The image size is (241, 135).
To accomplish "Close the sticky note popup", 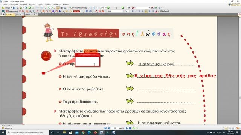I will pyautogui.click(x=98, y=55).
